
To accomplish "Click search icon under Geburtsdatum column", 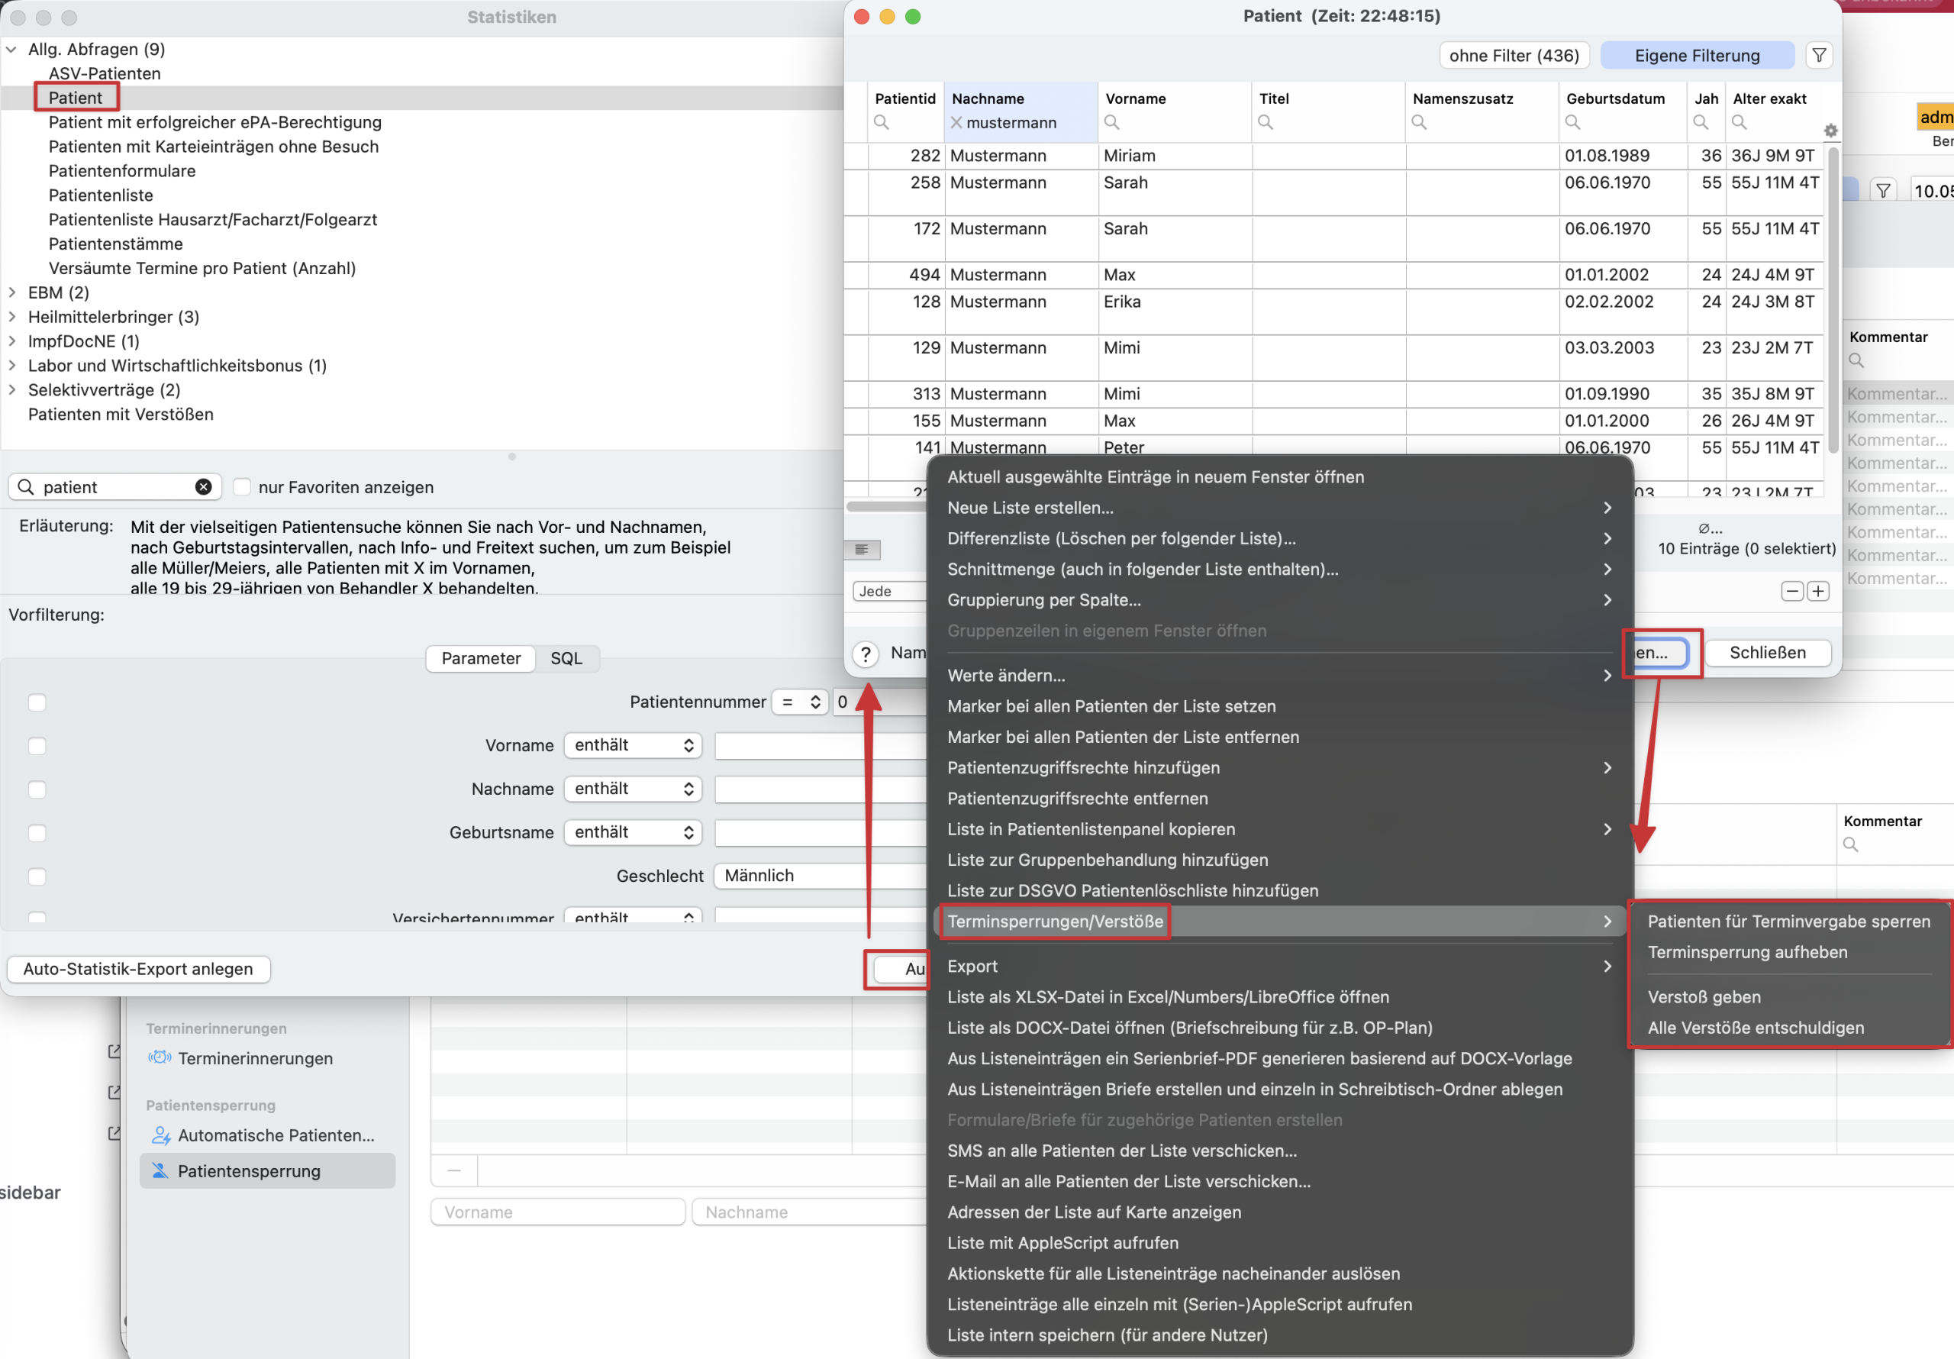I will pos(1572,123).
